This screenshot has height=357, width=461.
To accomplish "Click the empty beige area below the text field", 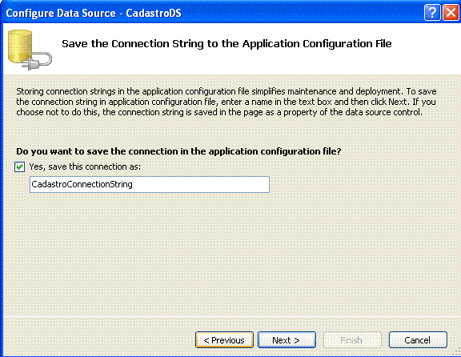I will (230, 253).
